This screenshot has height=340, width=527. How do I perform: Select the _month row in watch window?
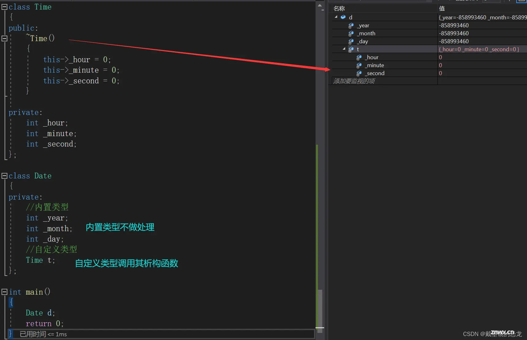coord(429,33)
